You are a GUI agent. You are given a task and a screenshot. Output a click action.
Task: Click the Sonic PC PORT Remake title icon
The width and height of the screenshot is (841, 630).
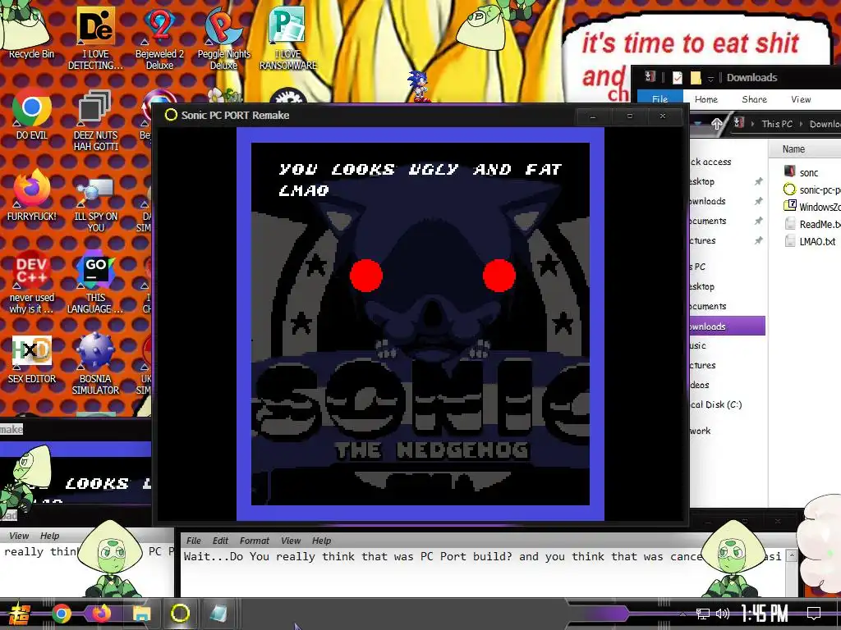click(x=171, y=115)
